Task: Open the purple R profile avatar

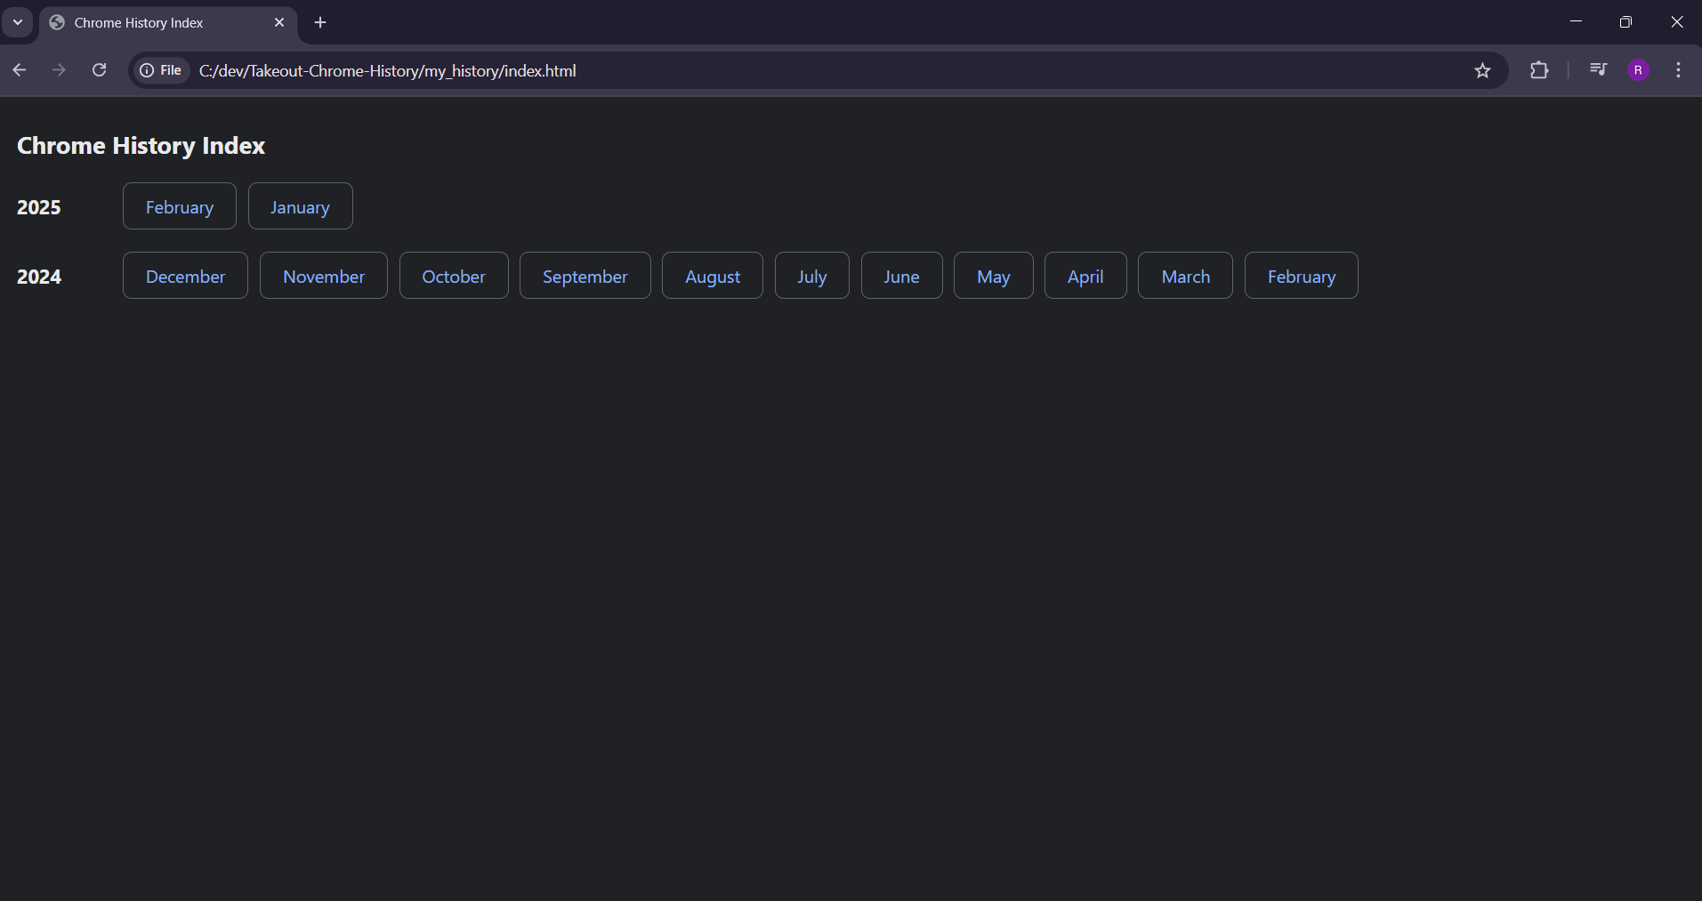Action: coord(1639,70)
